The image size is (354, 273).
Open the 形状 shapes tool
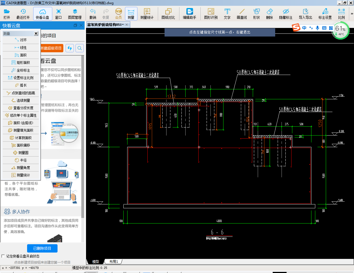(x=256, y=14)
